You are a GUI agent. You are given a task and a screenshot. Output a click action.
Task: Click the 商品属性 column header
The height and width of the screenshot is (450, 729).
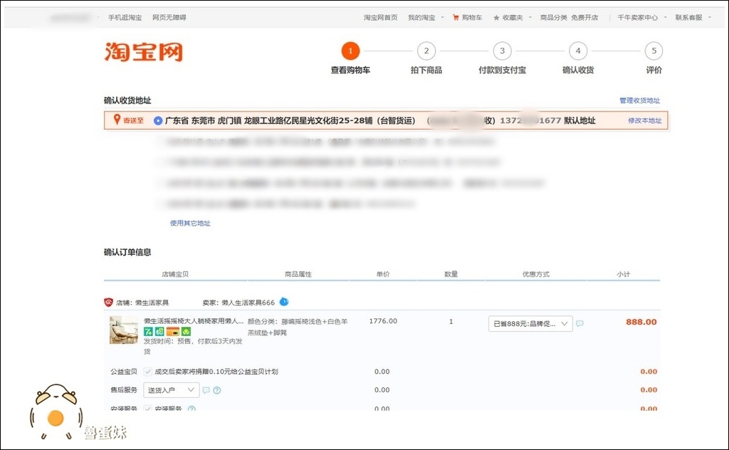pyautogui.click(x=298, y=274)
